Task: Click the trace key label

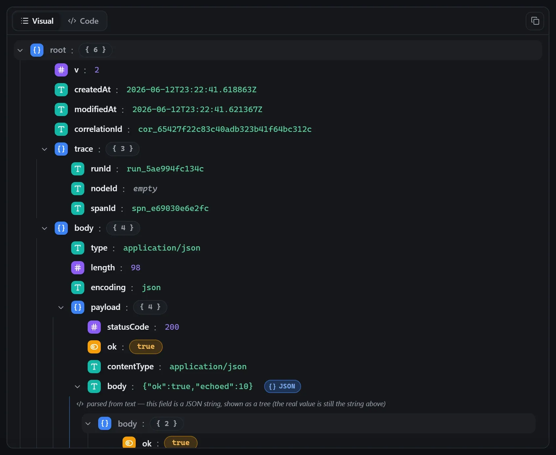Action: 84,149
